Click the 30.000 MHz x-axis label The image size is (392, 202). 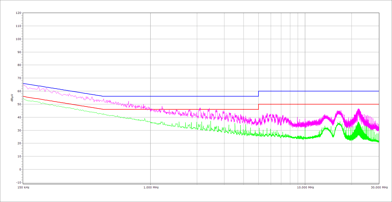click(x=379, y=187)
